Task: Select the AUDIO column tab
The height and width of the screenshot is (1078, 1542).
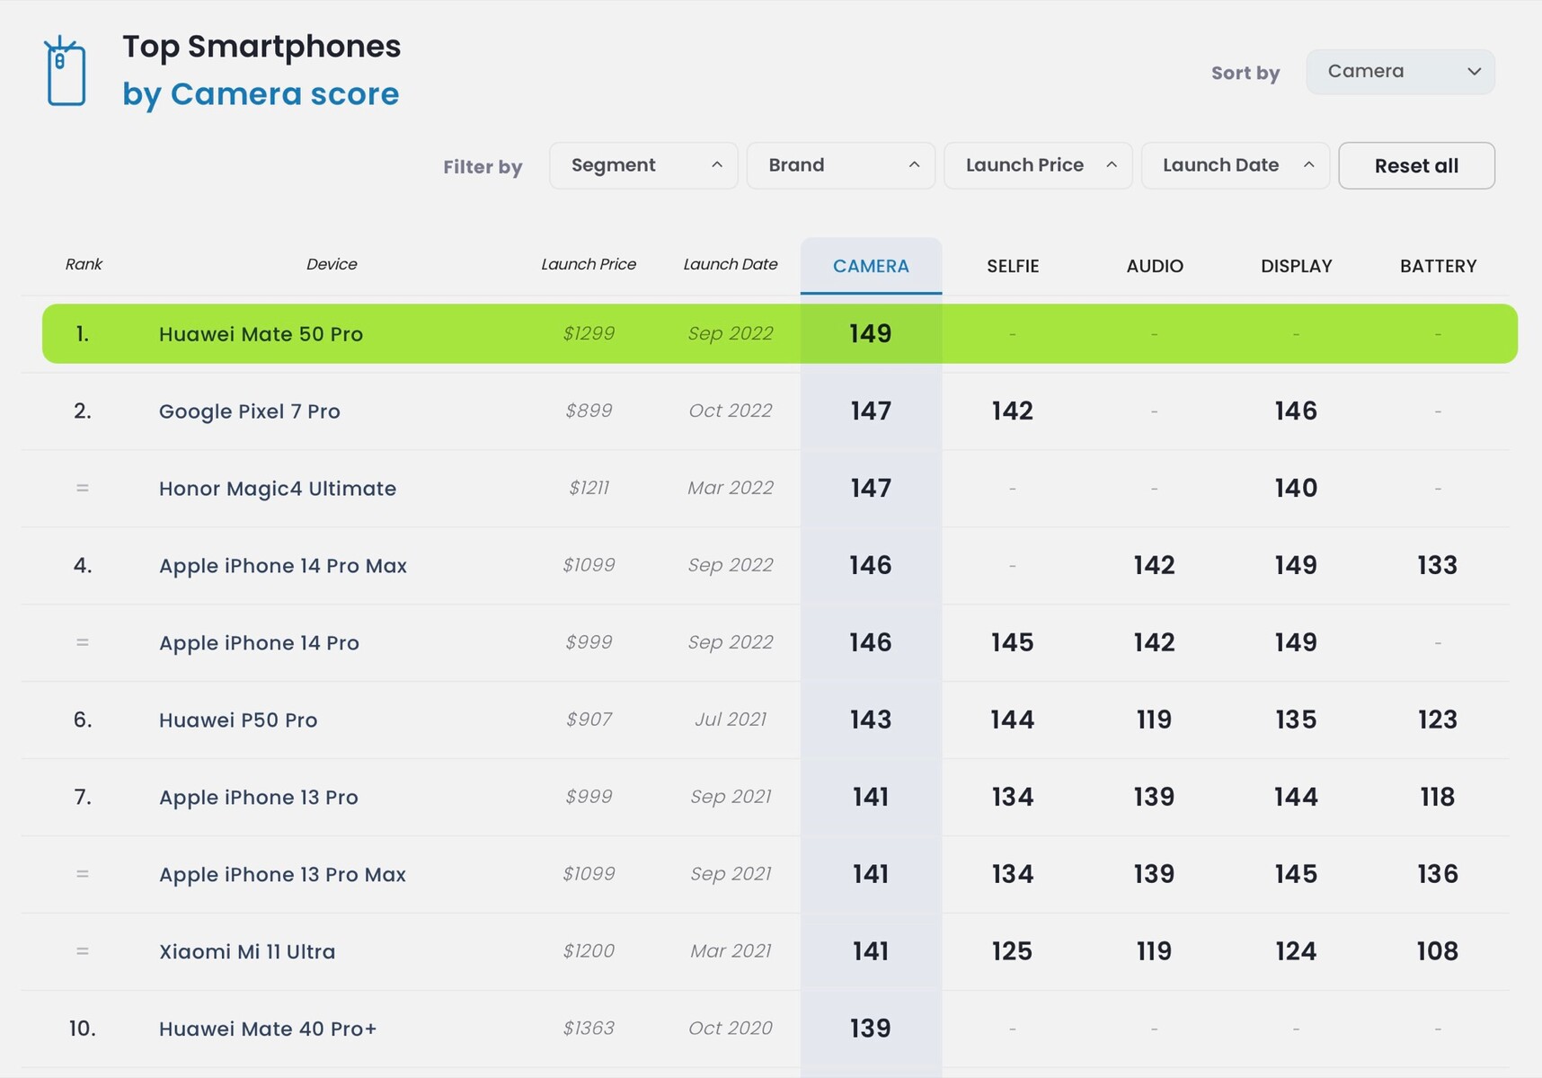Action: pos(1155,266)
